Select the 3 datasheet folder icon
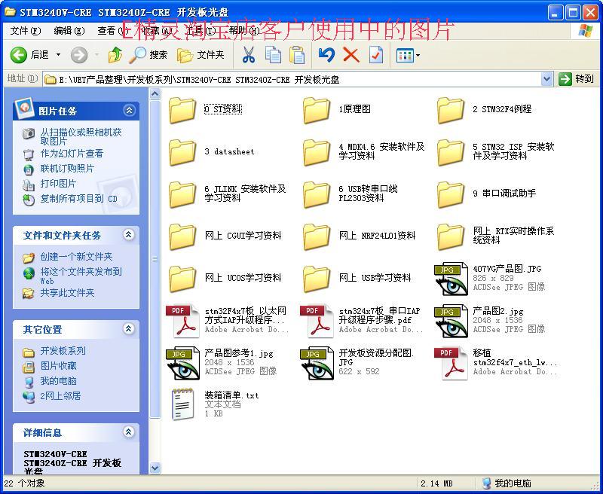Viewport: 603px width, 494px height. [182, 152]
